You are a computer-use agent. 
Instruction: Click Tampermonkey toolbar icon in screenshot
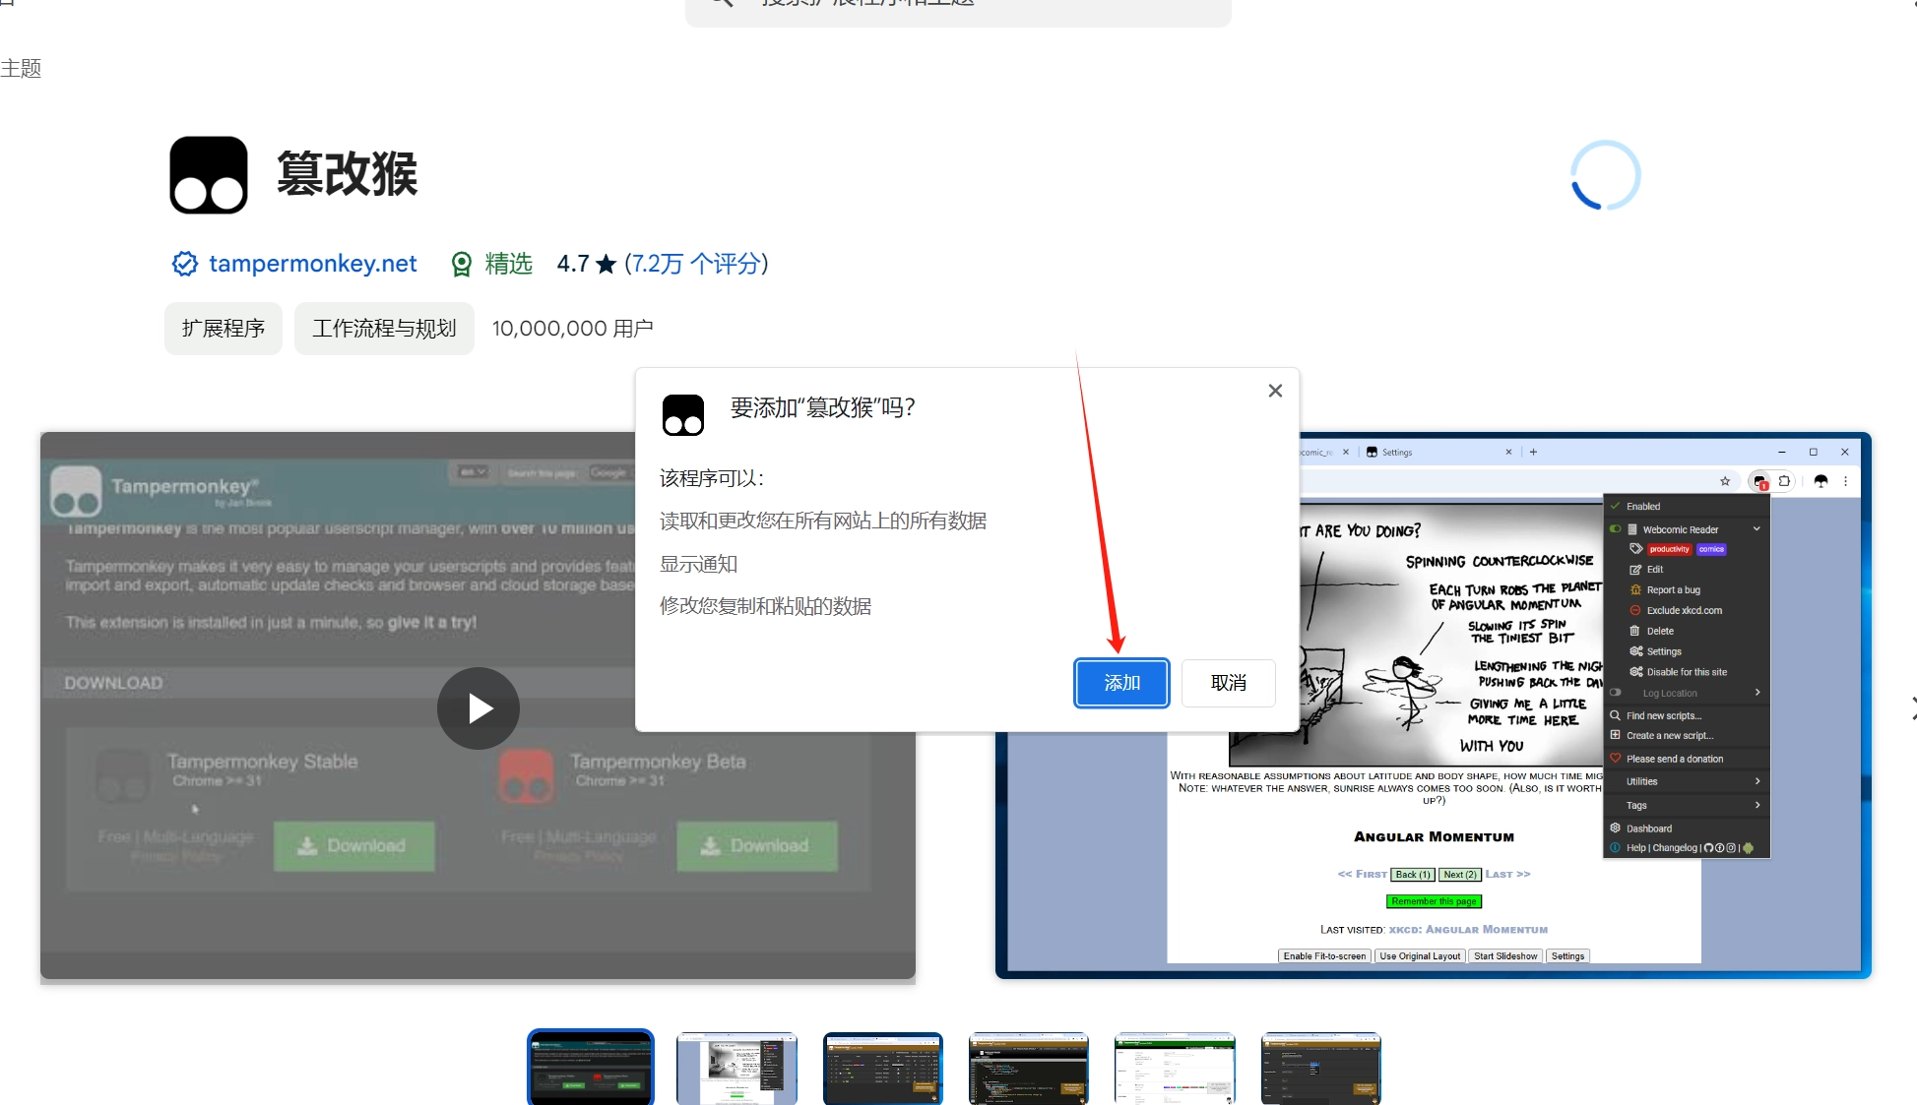tap(1759, 481)
